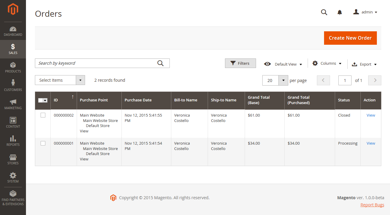Open the Filters panel

tap(241, 63)
